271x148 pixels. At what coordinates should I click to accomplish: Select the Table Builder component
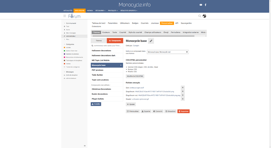pyautogui.click(x=107, y=75)
